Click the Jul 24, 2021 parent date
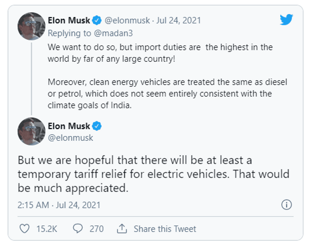 (x=179, y=21)
